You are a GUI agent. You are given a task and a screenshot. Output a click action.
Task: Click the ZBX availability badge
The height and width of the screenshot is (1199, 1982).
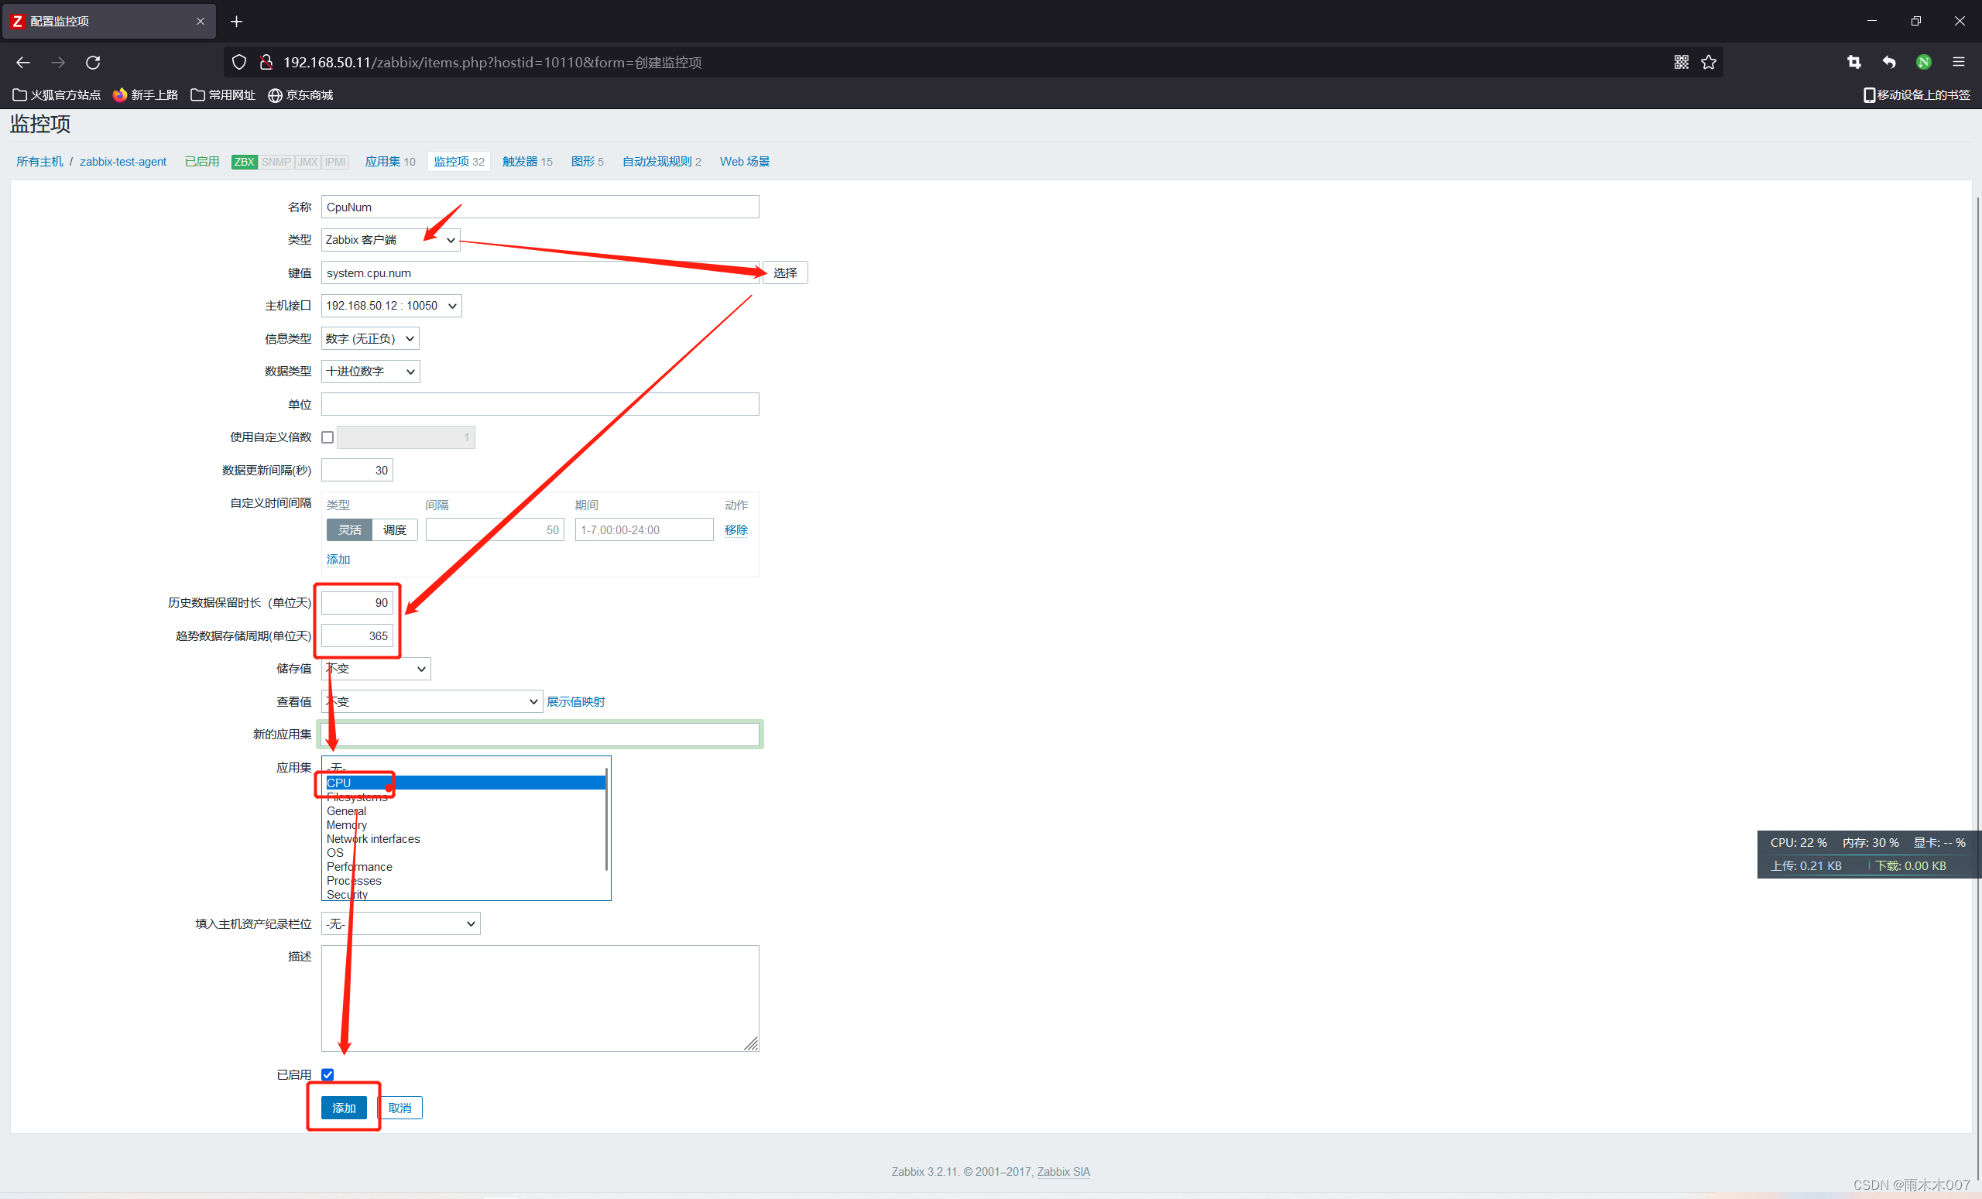click(244, 162)
